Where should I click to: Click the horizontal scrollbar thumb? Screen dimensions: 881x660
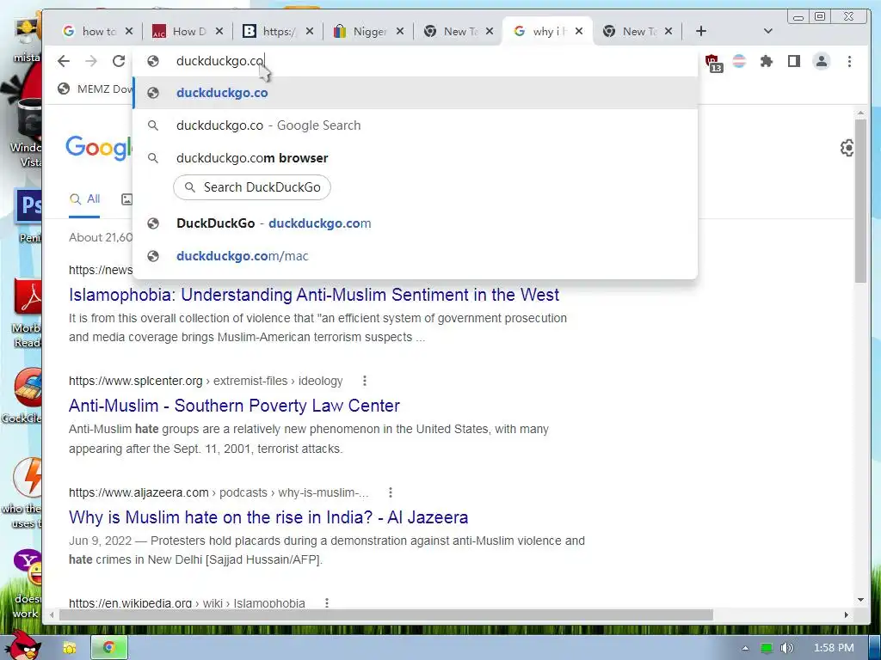click(x=386, y=615)
